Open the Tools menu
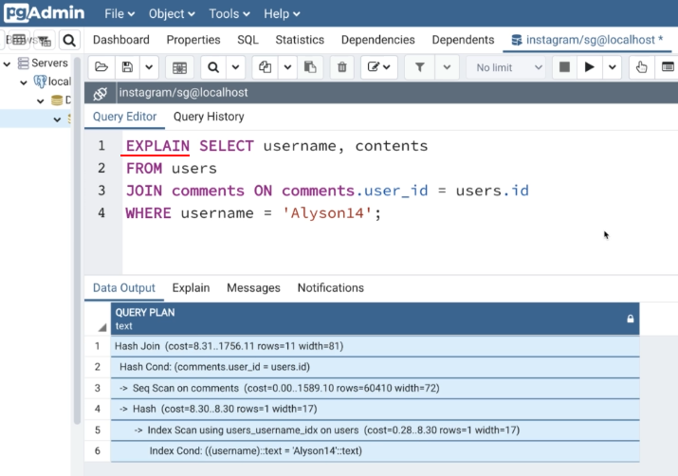The width and height of the screenshot is (678, 476). point(229,14)
